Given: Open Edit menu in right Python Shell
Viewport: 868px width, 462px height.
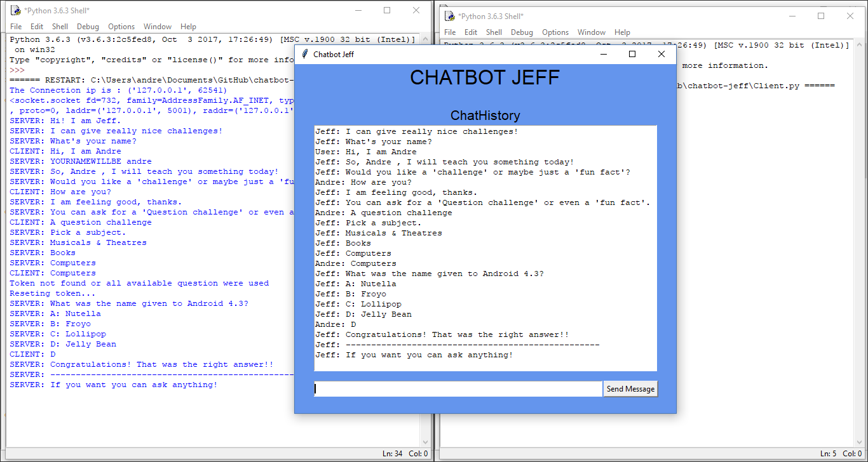Looking at the screenshot, I should click(x=471, y=32).
